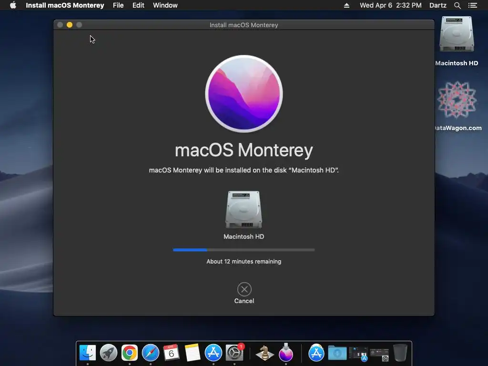Open the first screenshot stack in Dock
This screenshot has width=488, height=366.
[358, 354]
